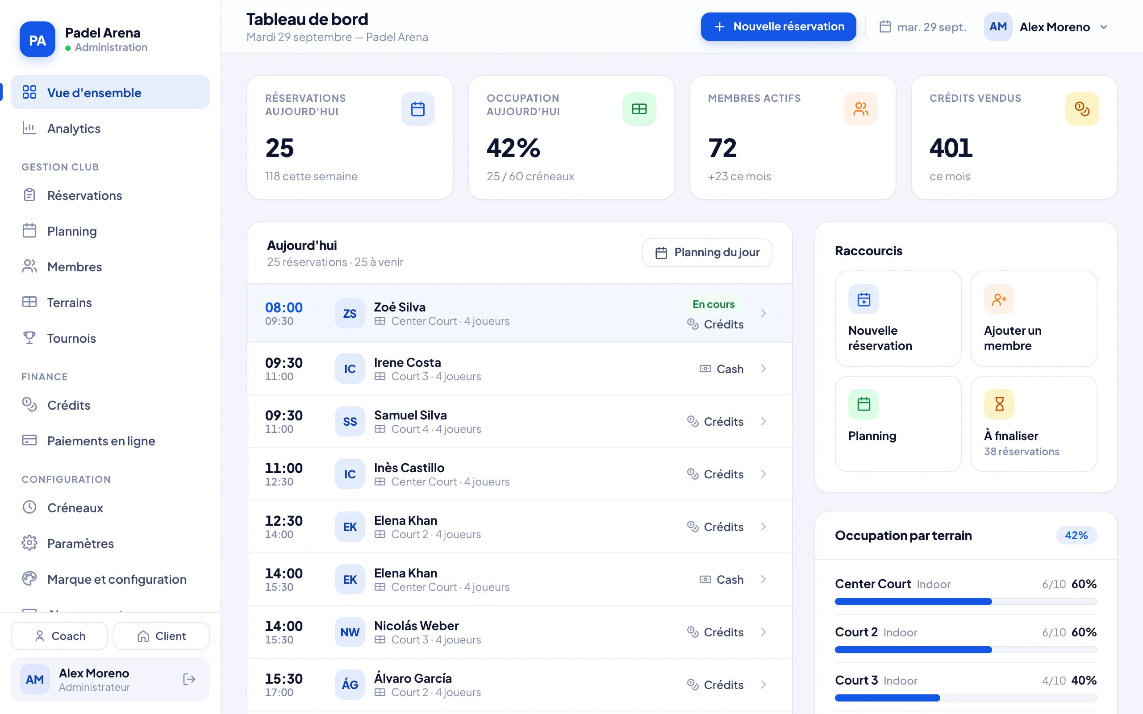Open Terrains in the sidebar
The width and height of the screenshot is (1143, 714).
click(x=110, y=303)
